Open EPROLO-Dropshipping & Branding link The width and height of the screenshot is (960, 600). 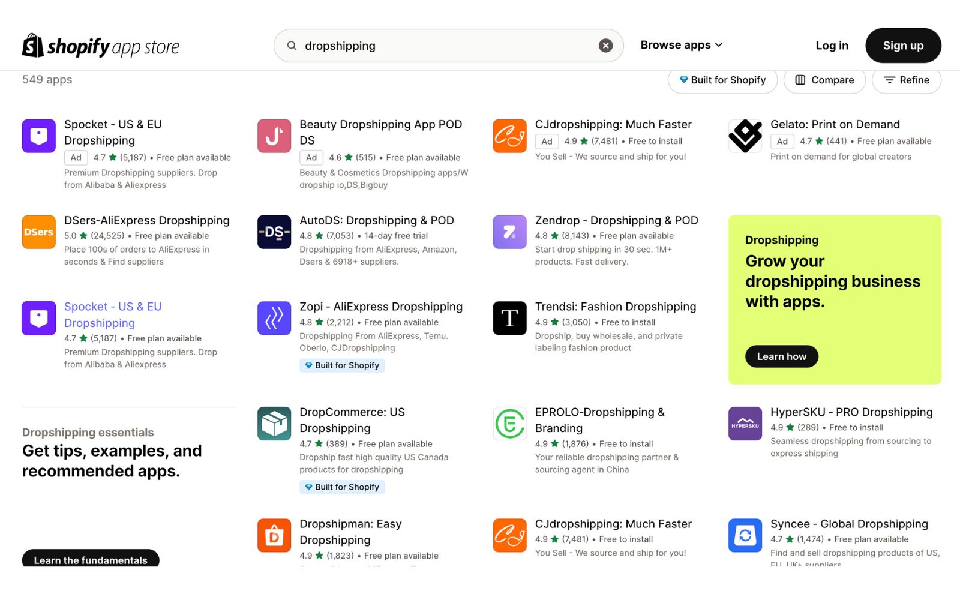pyautogui.click(x=600, y=420)
